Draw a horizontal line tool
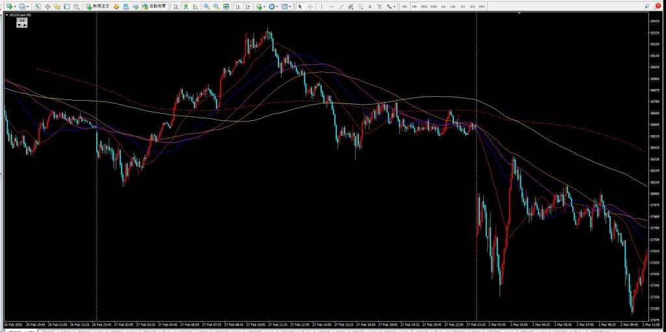The height and width of the screenshot is (332, 666). 332,6
